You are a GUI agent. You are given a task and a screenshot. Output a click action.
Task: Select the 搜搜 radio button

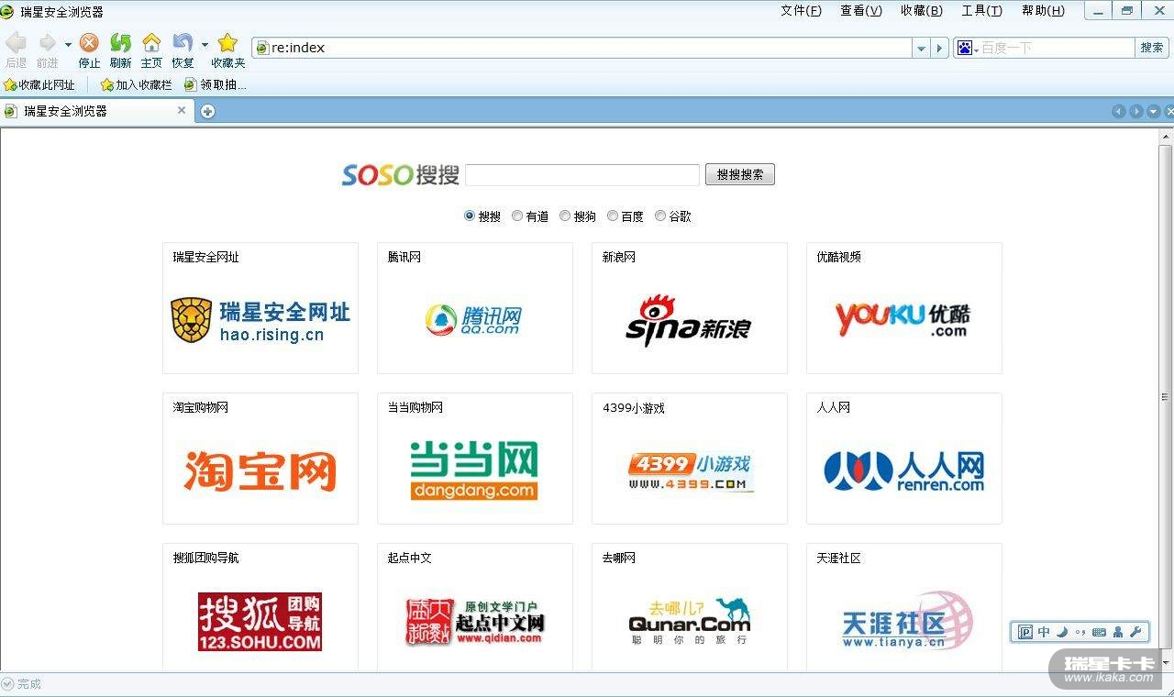(470, 216)
